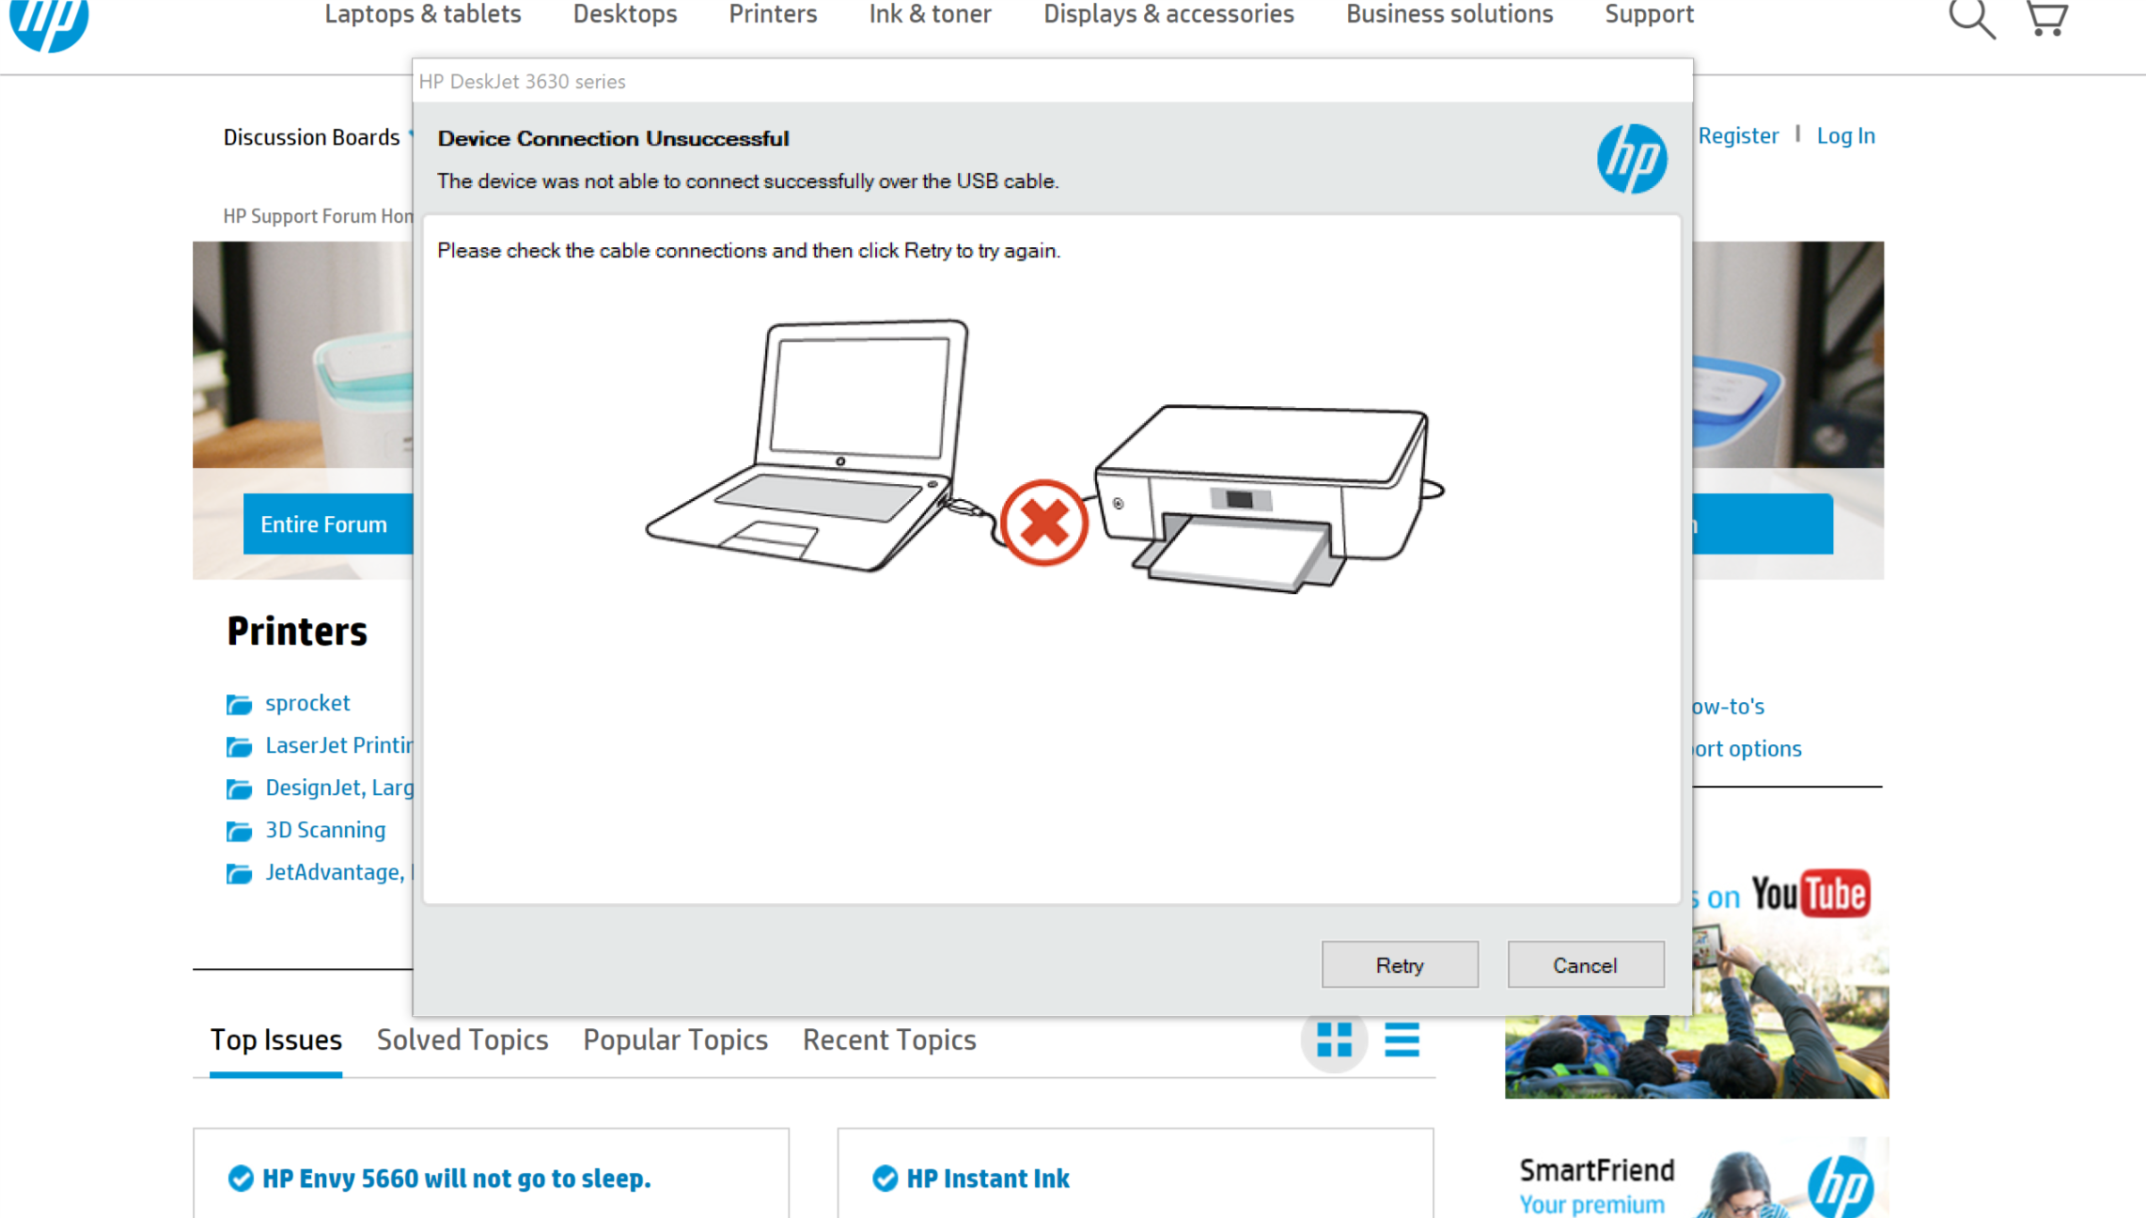The image size is (2146, 1218).
Task: Click the Cancel button in dialog
Action: click(x=1585, y=964)
